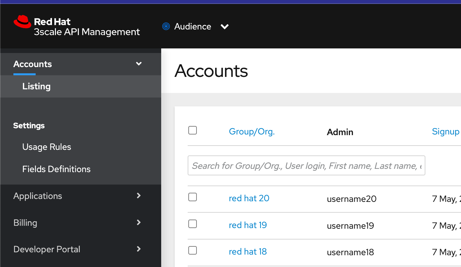
Task: Click the Audience target icon
Action: point(166,27)
